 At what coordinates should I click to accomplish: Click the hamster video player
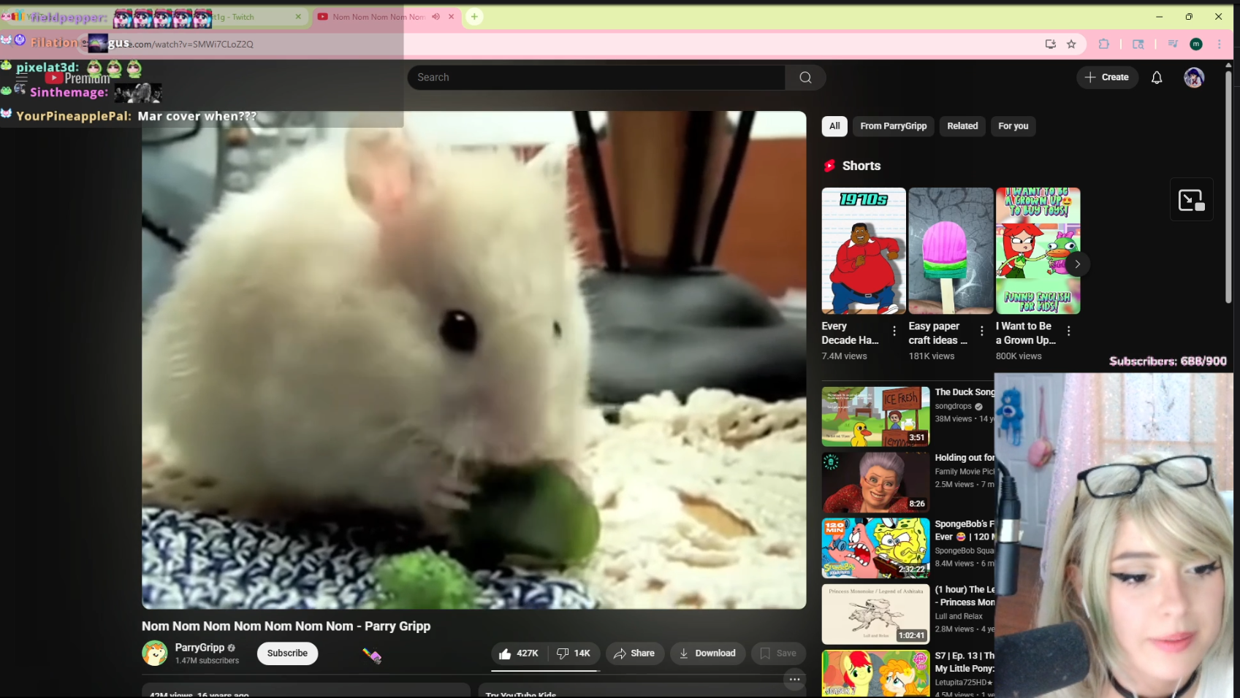pos(473,360)
